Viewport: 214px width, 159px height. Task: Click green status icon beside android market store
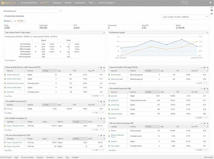(x=5, y=75)
